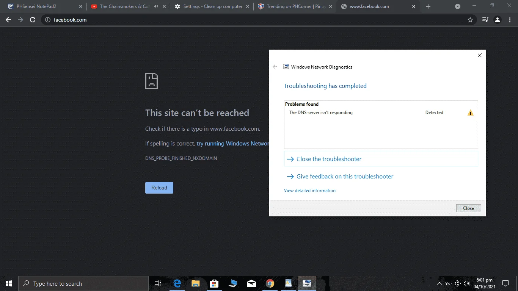
Task: Click the yellow warning icon beside Detected
Action: click(x=471, y=113)
